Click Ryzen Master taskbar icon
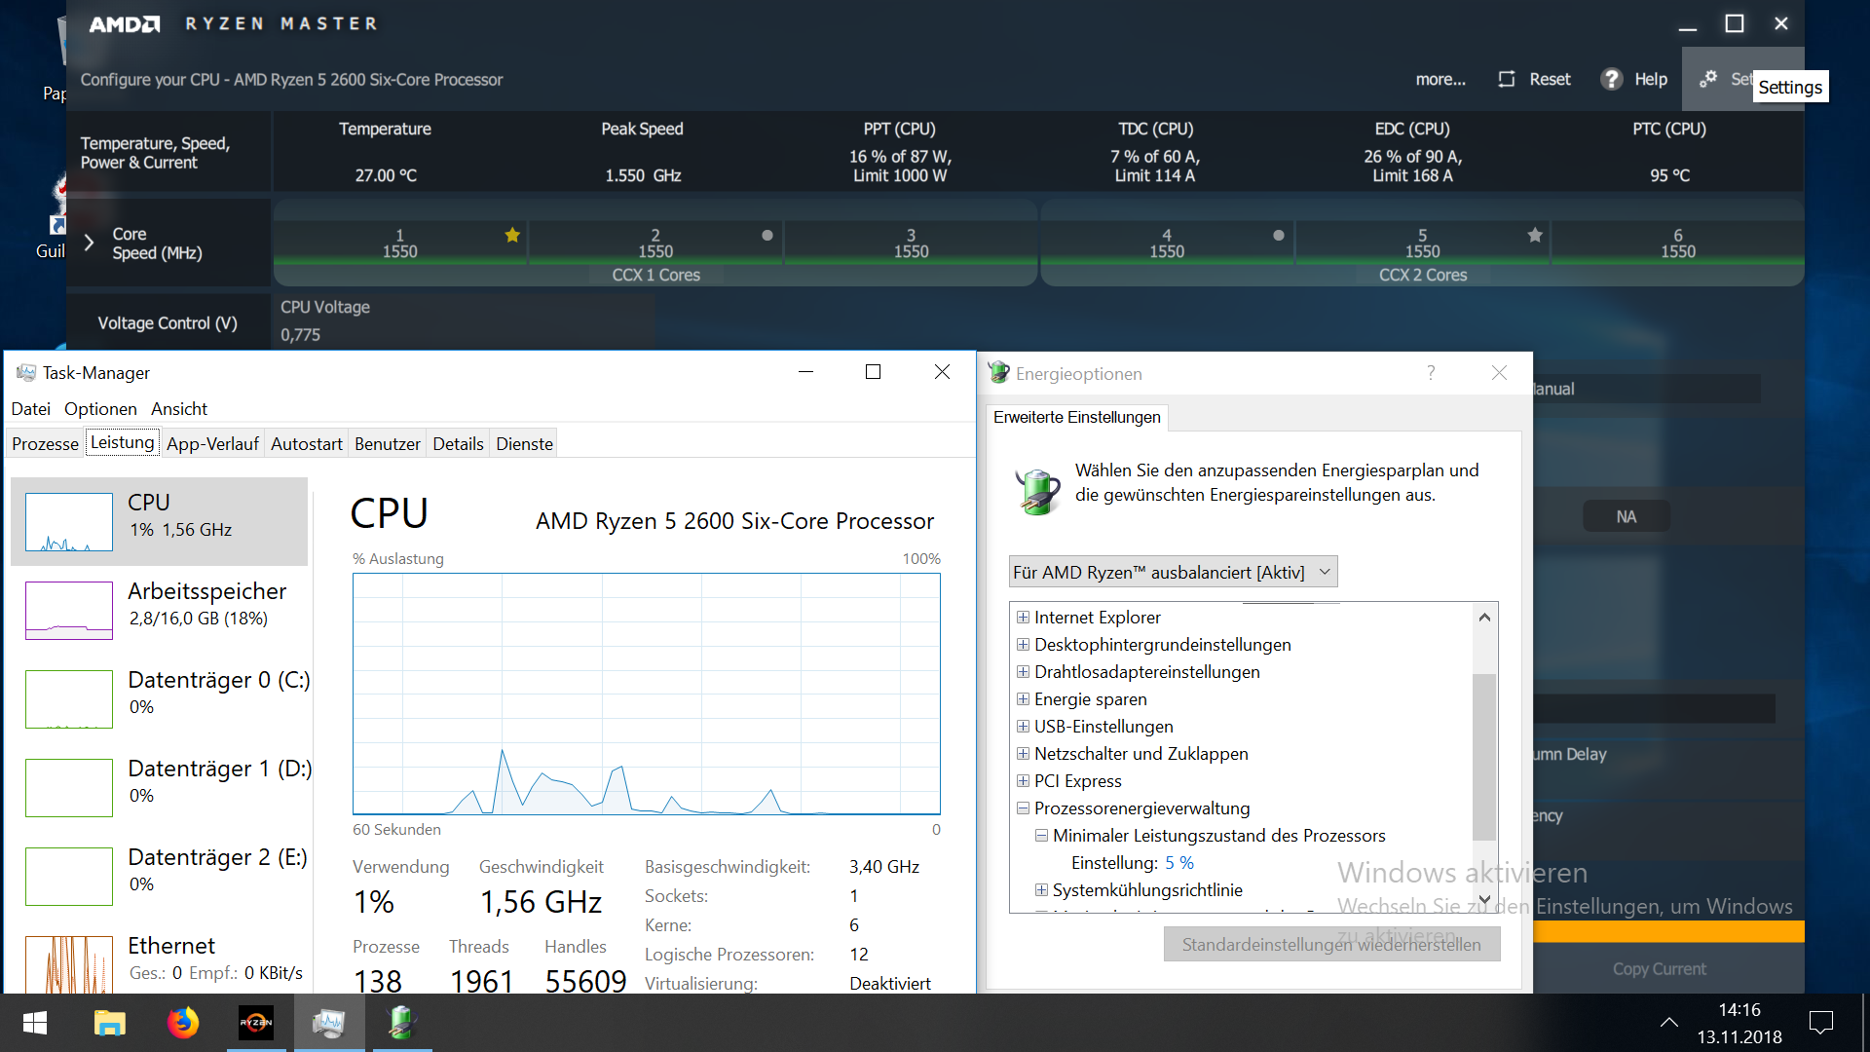 pos(256,1023)
